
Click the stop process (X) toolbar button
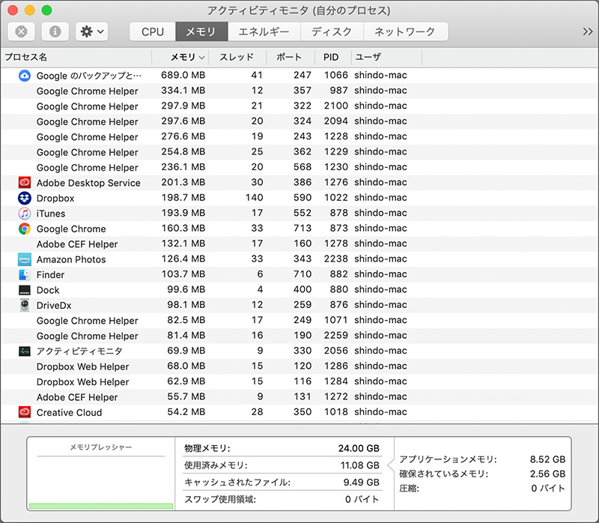tap(22, 31)
